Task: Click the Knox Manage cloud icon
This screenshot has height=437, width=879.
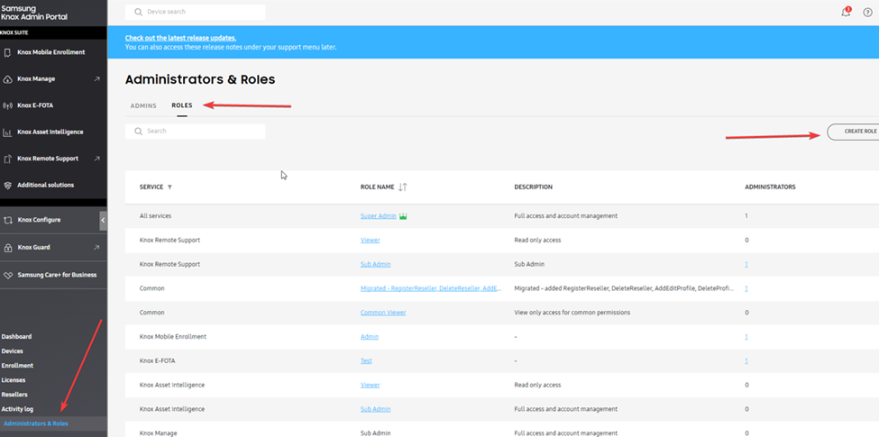Action: (x=7, y=79)
